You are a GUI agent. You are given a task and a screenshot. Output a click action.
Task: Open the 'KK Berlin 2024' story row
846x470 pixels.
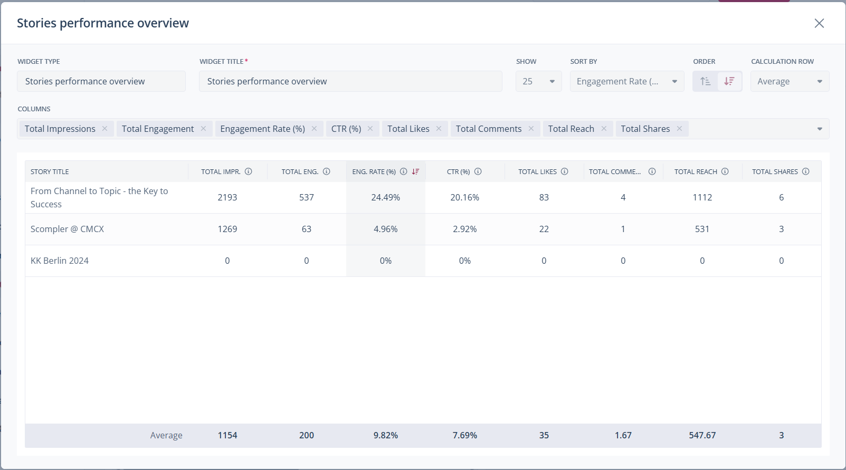60,261
